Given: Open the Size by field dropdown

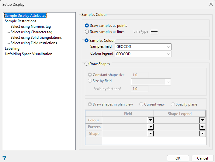Looking at the screenshot, I should (x=151, y=82).
